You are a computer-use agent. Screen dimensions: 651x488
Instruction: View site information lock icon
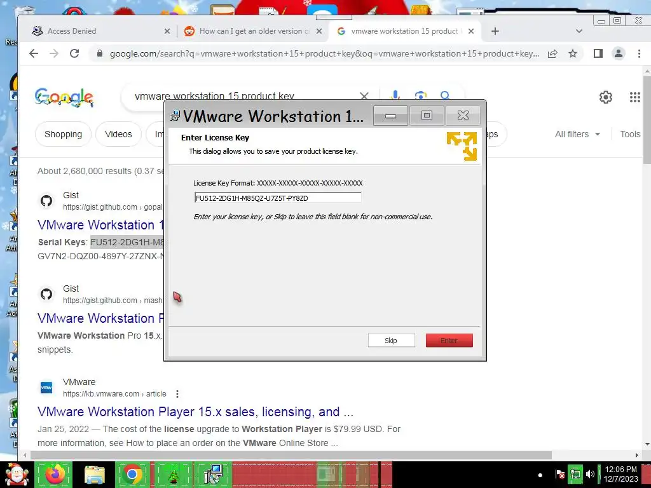coord(99,53)
